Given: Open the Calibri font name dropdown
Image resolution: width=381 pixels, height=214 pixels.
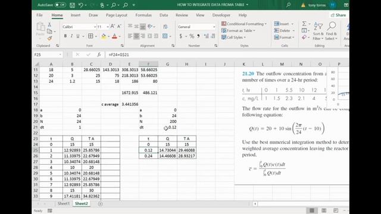Looking at the screenshot, I should 95,27.
